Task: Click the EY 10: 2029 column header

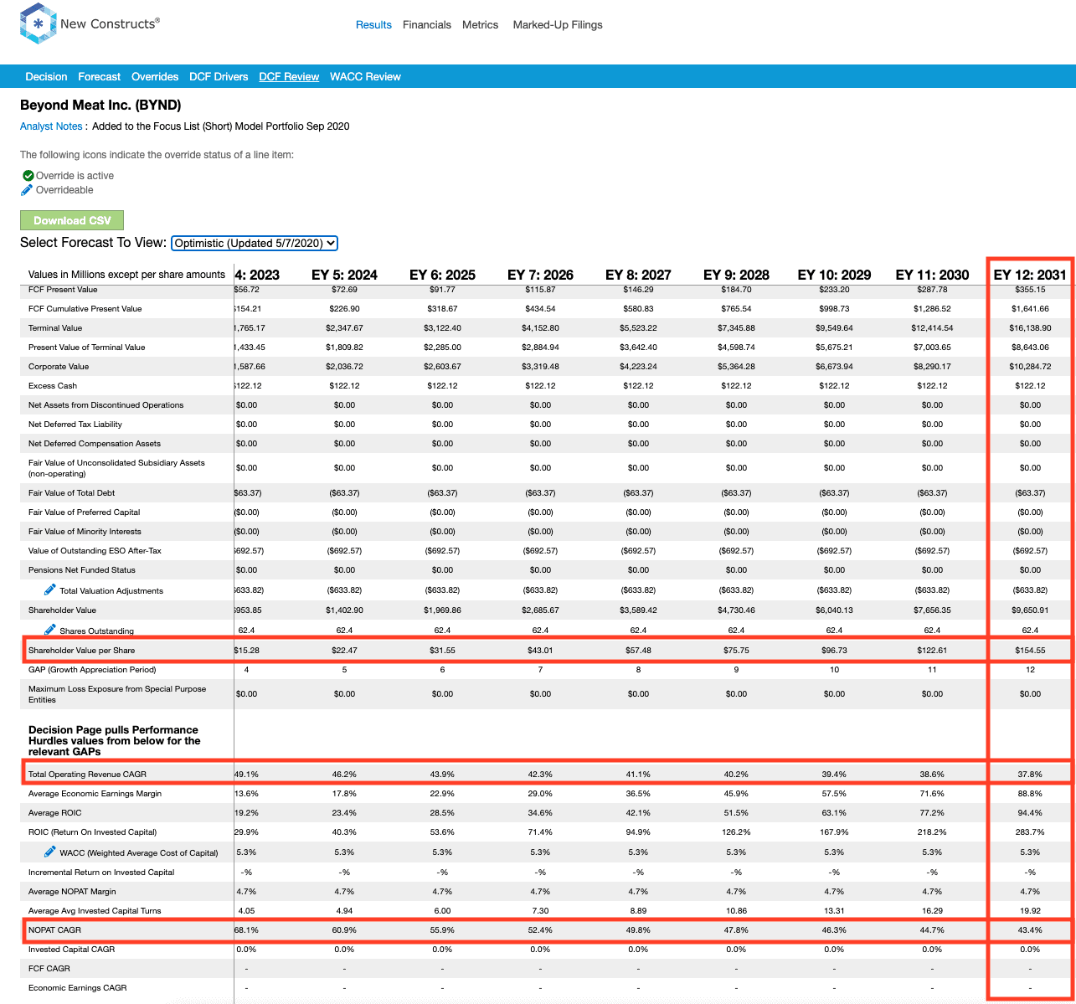Action: (834, 275)
